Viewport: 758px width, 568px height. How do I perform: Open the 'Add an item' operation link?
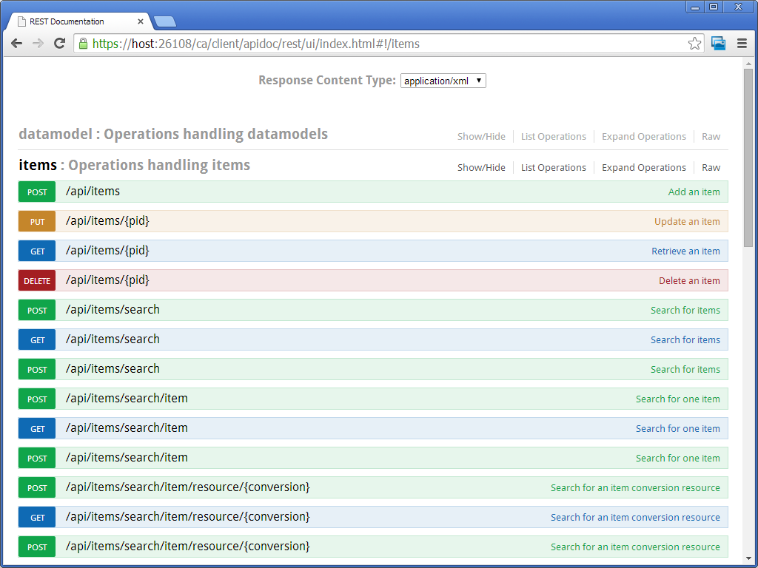(694, 192)
